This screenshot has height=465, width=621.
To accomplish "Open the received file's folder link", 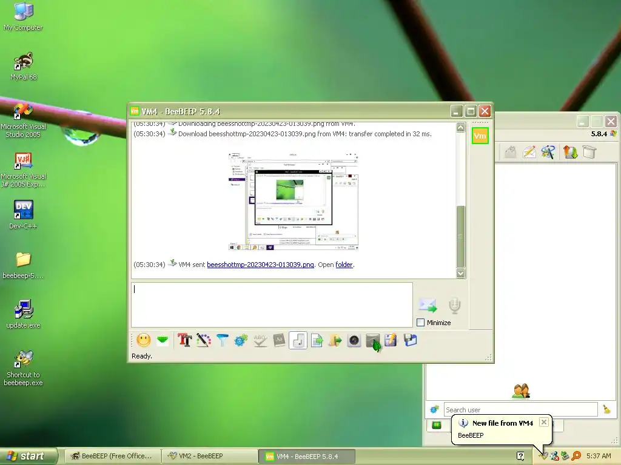I will coord(344,265).
